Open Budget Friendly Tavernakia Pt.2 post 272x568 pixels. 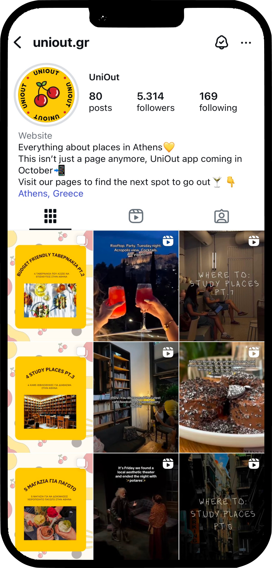(50, 286)
